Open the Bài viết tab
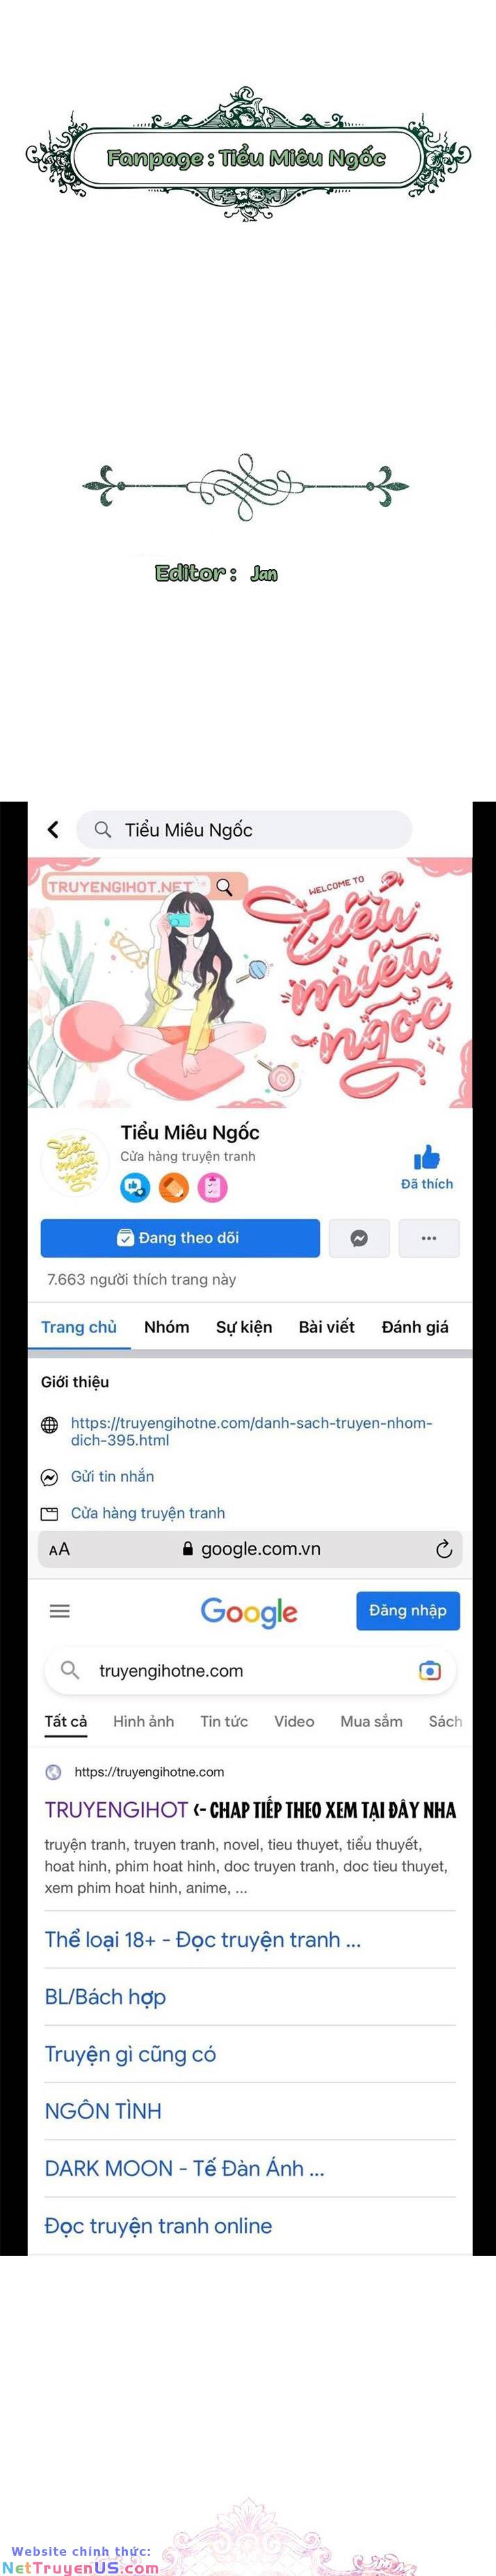Image resolution: width=496 pixels, height=2576 pixels. [326, 1327]
